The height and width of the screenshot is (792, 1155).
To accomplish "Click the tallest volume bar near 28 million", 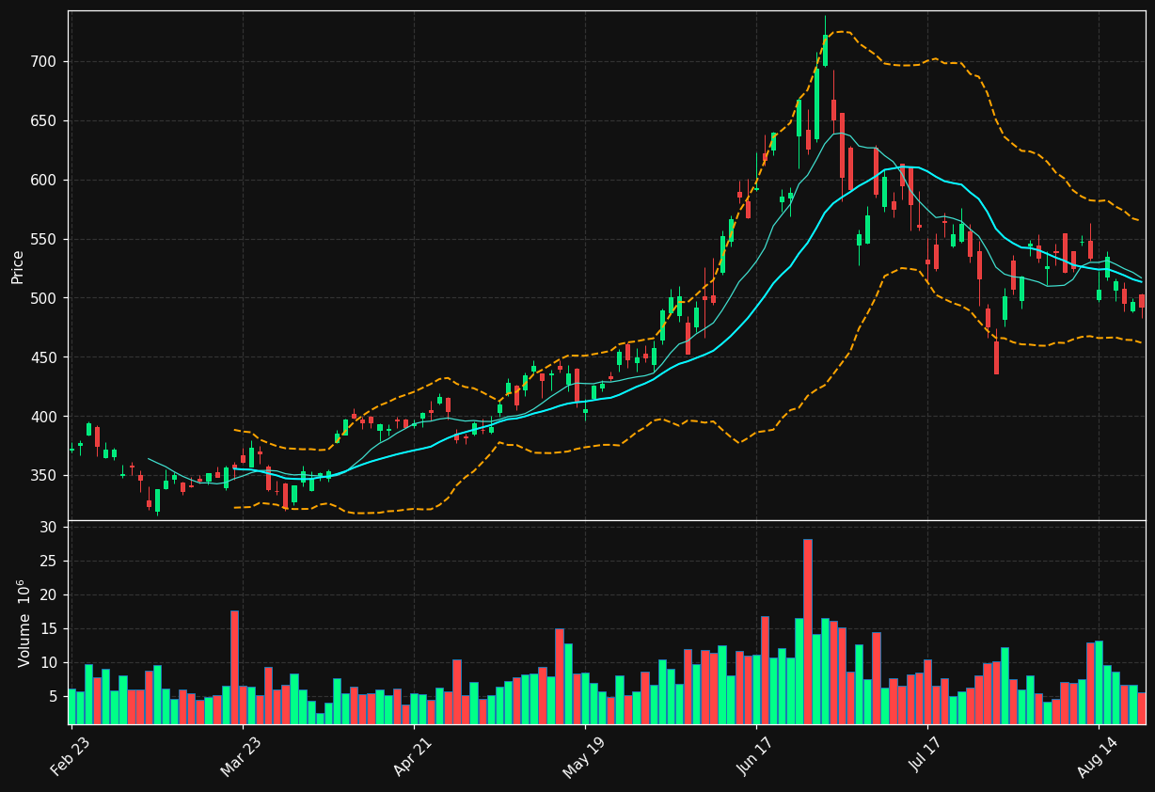I will click(x=808, y=631).
